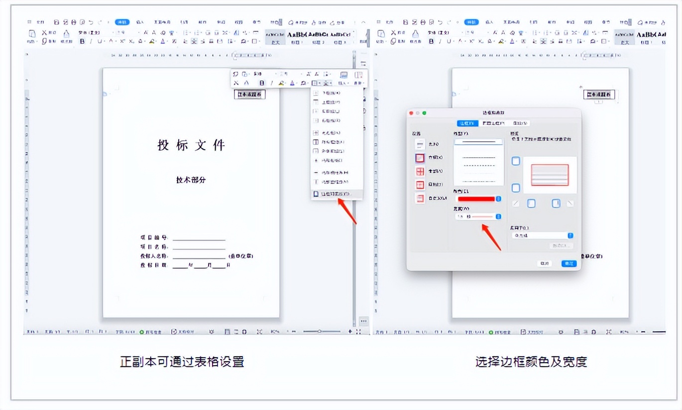Image resolution: width=682 pixels, height=410 pixels.
Task: Click the blue 确定 button in the dialog
Action: click(568, 263)
